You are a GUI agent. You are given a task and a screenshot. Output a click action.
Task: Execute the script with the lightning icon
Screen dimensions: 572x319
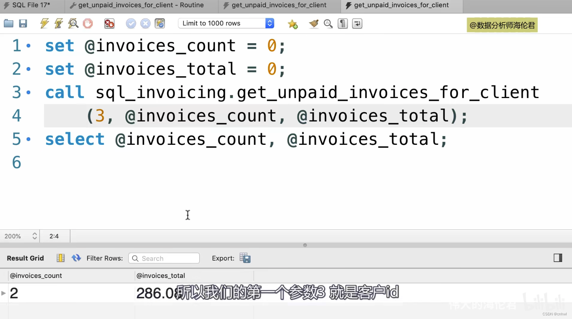44,24
